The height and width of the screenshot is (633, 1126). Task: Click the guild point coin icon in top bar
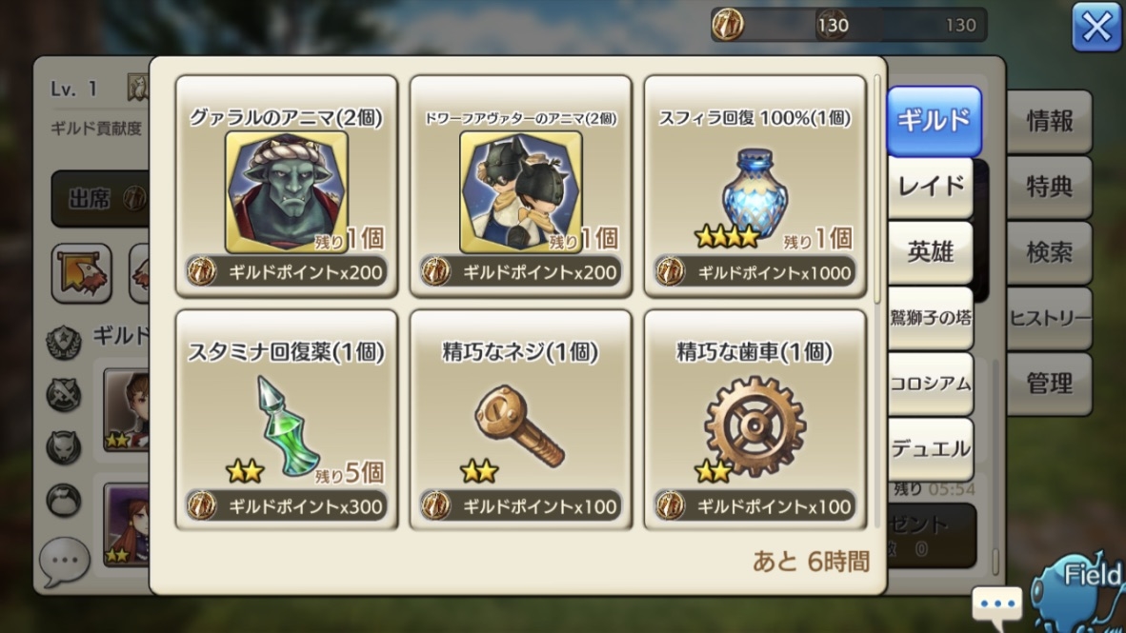point(728,25)
